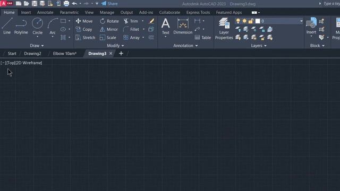This screenshot has height=191, width=340.
Task: Select the Line drawing tool
Action: tap(7, 26)
